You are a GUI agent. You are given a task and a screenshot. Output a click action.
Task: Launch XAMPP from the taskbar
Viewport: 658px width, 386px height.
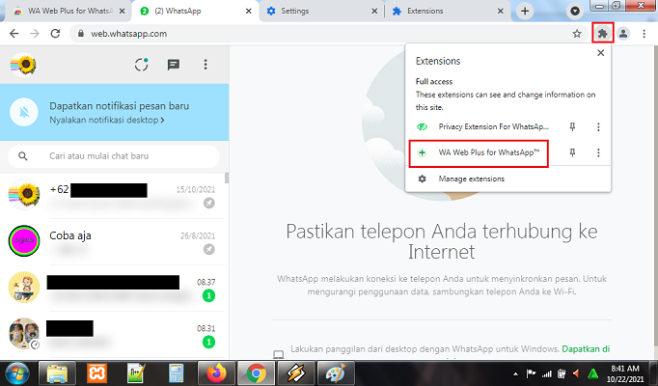tap(96, 373)
